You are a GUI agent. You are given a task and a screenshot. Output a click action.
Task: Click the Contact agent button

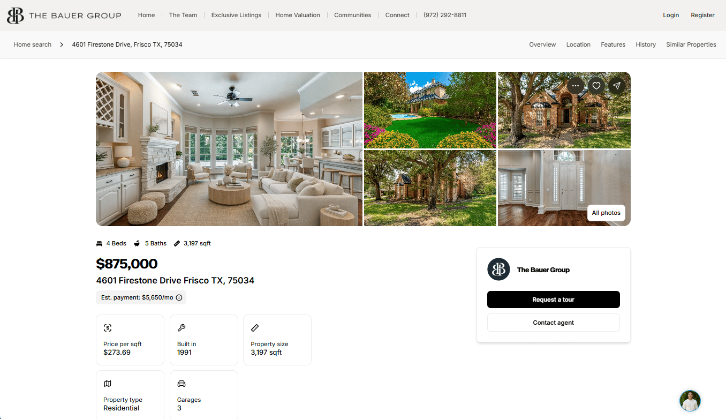pyautogui.click(x=554, y=323)
